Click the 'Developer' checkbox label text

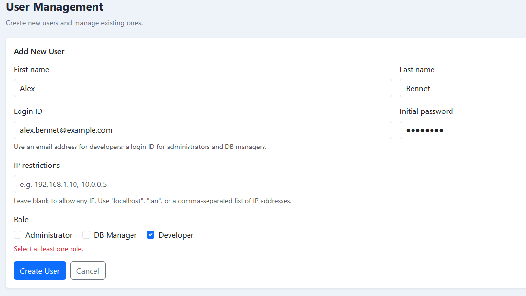[176, 235]
